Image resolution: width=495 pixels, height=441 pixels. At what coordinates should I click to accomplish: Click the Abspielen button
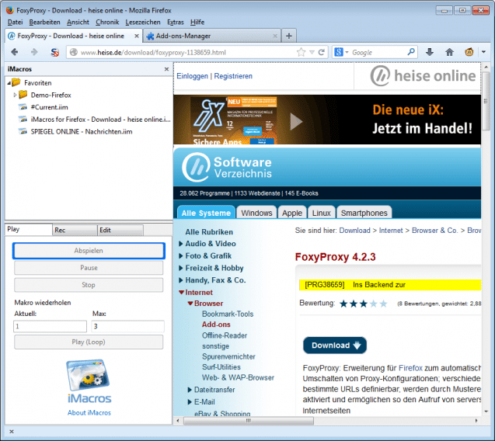(89, 251)
